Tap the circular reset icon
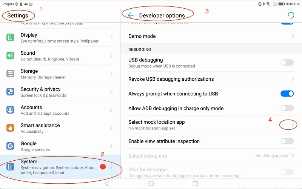Screen dimensions: 302x189 click(x=291, y=15)
